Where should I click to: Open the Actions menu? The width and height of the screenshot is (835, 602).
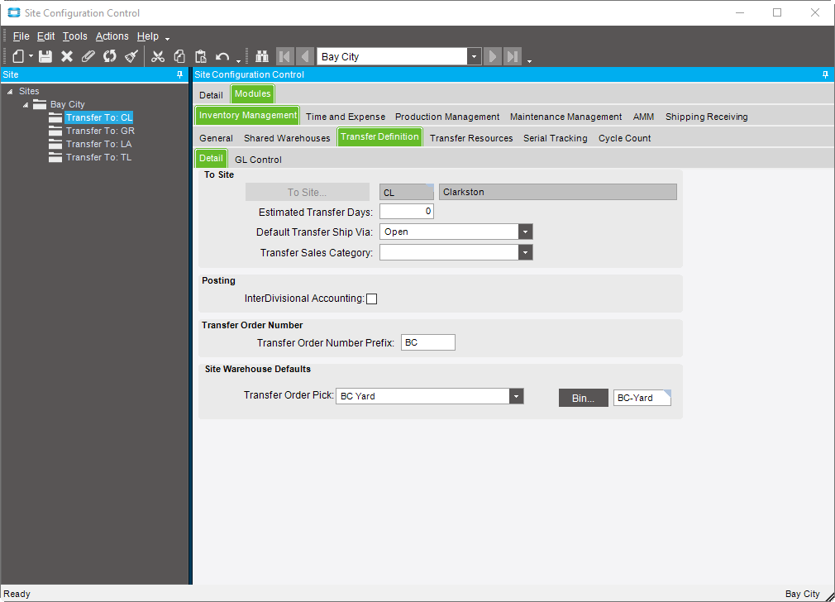tap(112, 36)
